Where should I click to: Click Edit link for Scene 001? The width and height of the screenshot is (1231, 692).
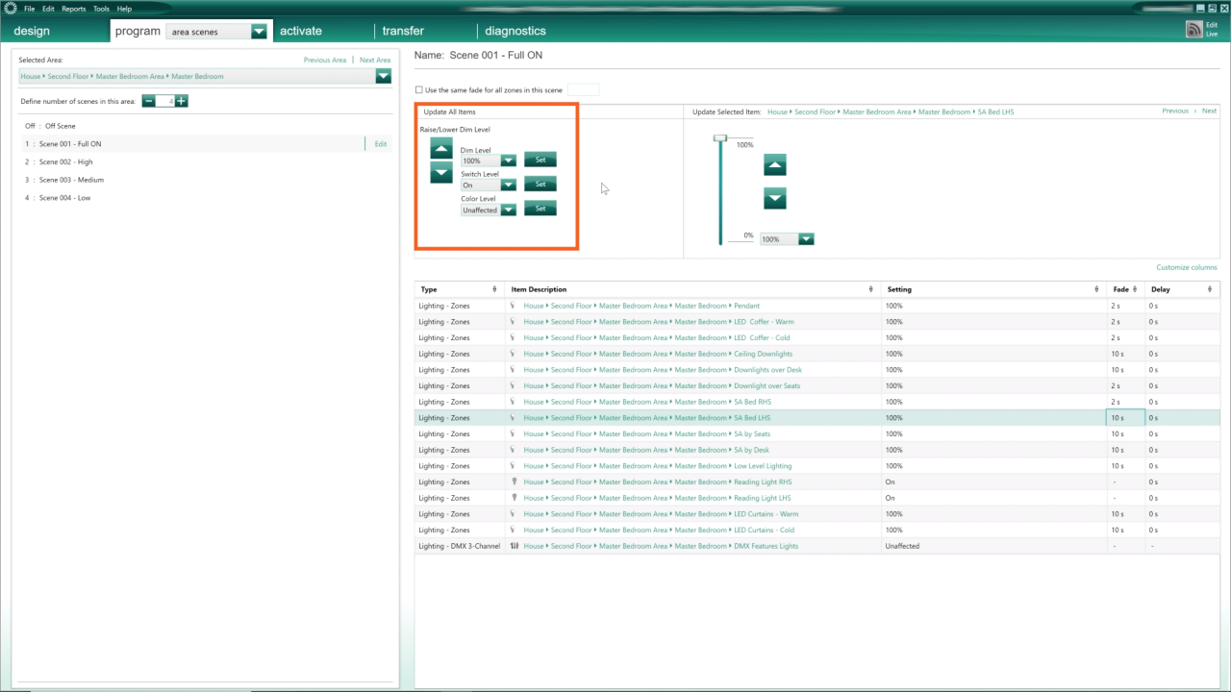coord(381,144)
